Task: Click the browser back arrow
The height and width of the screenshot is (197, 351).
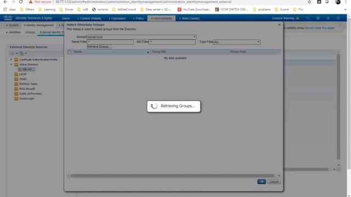Action: click(5, 2)
